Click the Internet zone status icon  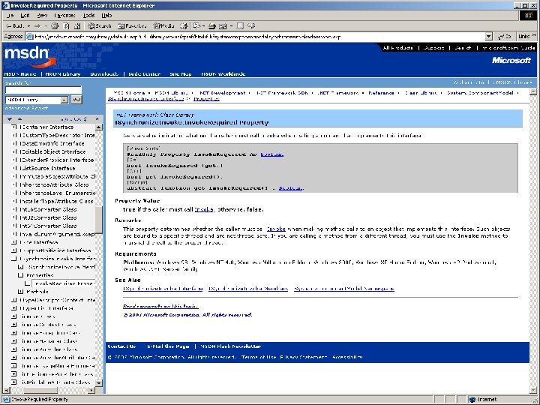472,400
